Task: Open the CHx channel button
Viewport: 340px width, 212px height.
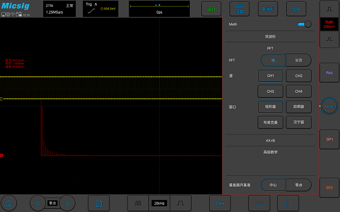Action: point(220,203)
